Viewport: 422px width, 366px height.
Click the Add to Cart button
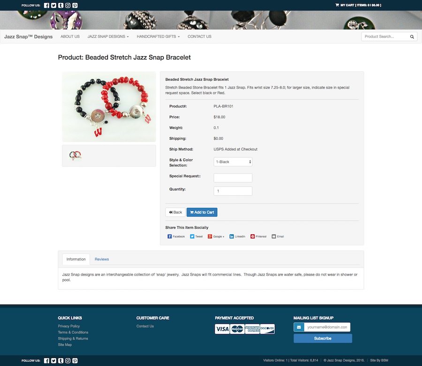click(x=202, y=212)
